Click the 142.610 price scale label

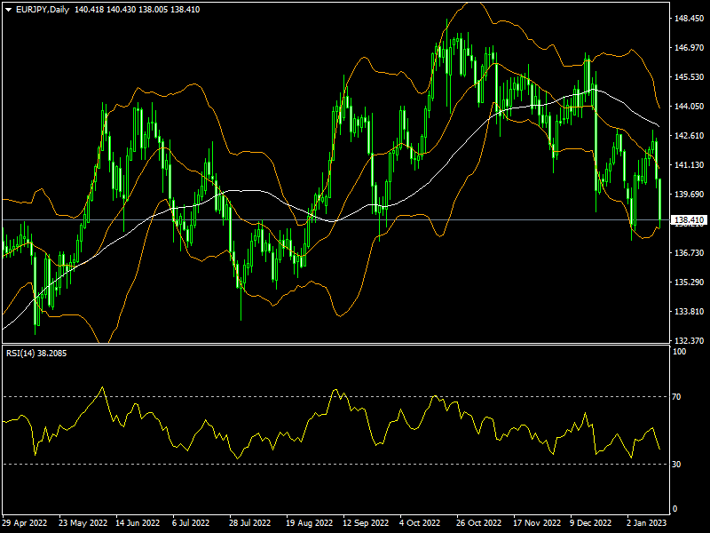point(690,136)
